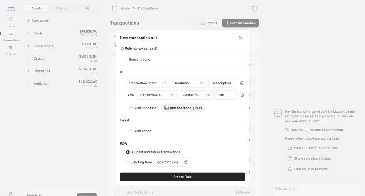365x196 pixels.
Task: Expand the Investments account group
Action: [x=28, y=46]
